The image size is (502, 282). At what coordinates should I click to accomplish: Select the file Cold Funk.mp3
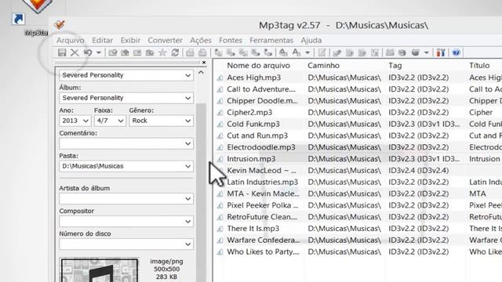tap(253, 124)
